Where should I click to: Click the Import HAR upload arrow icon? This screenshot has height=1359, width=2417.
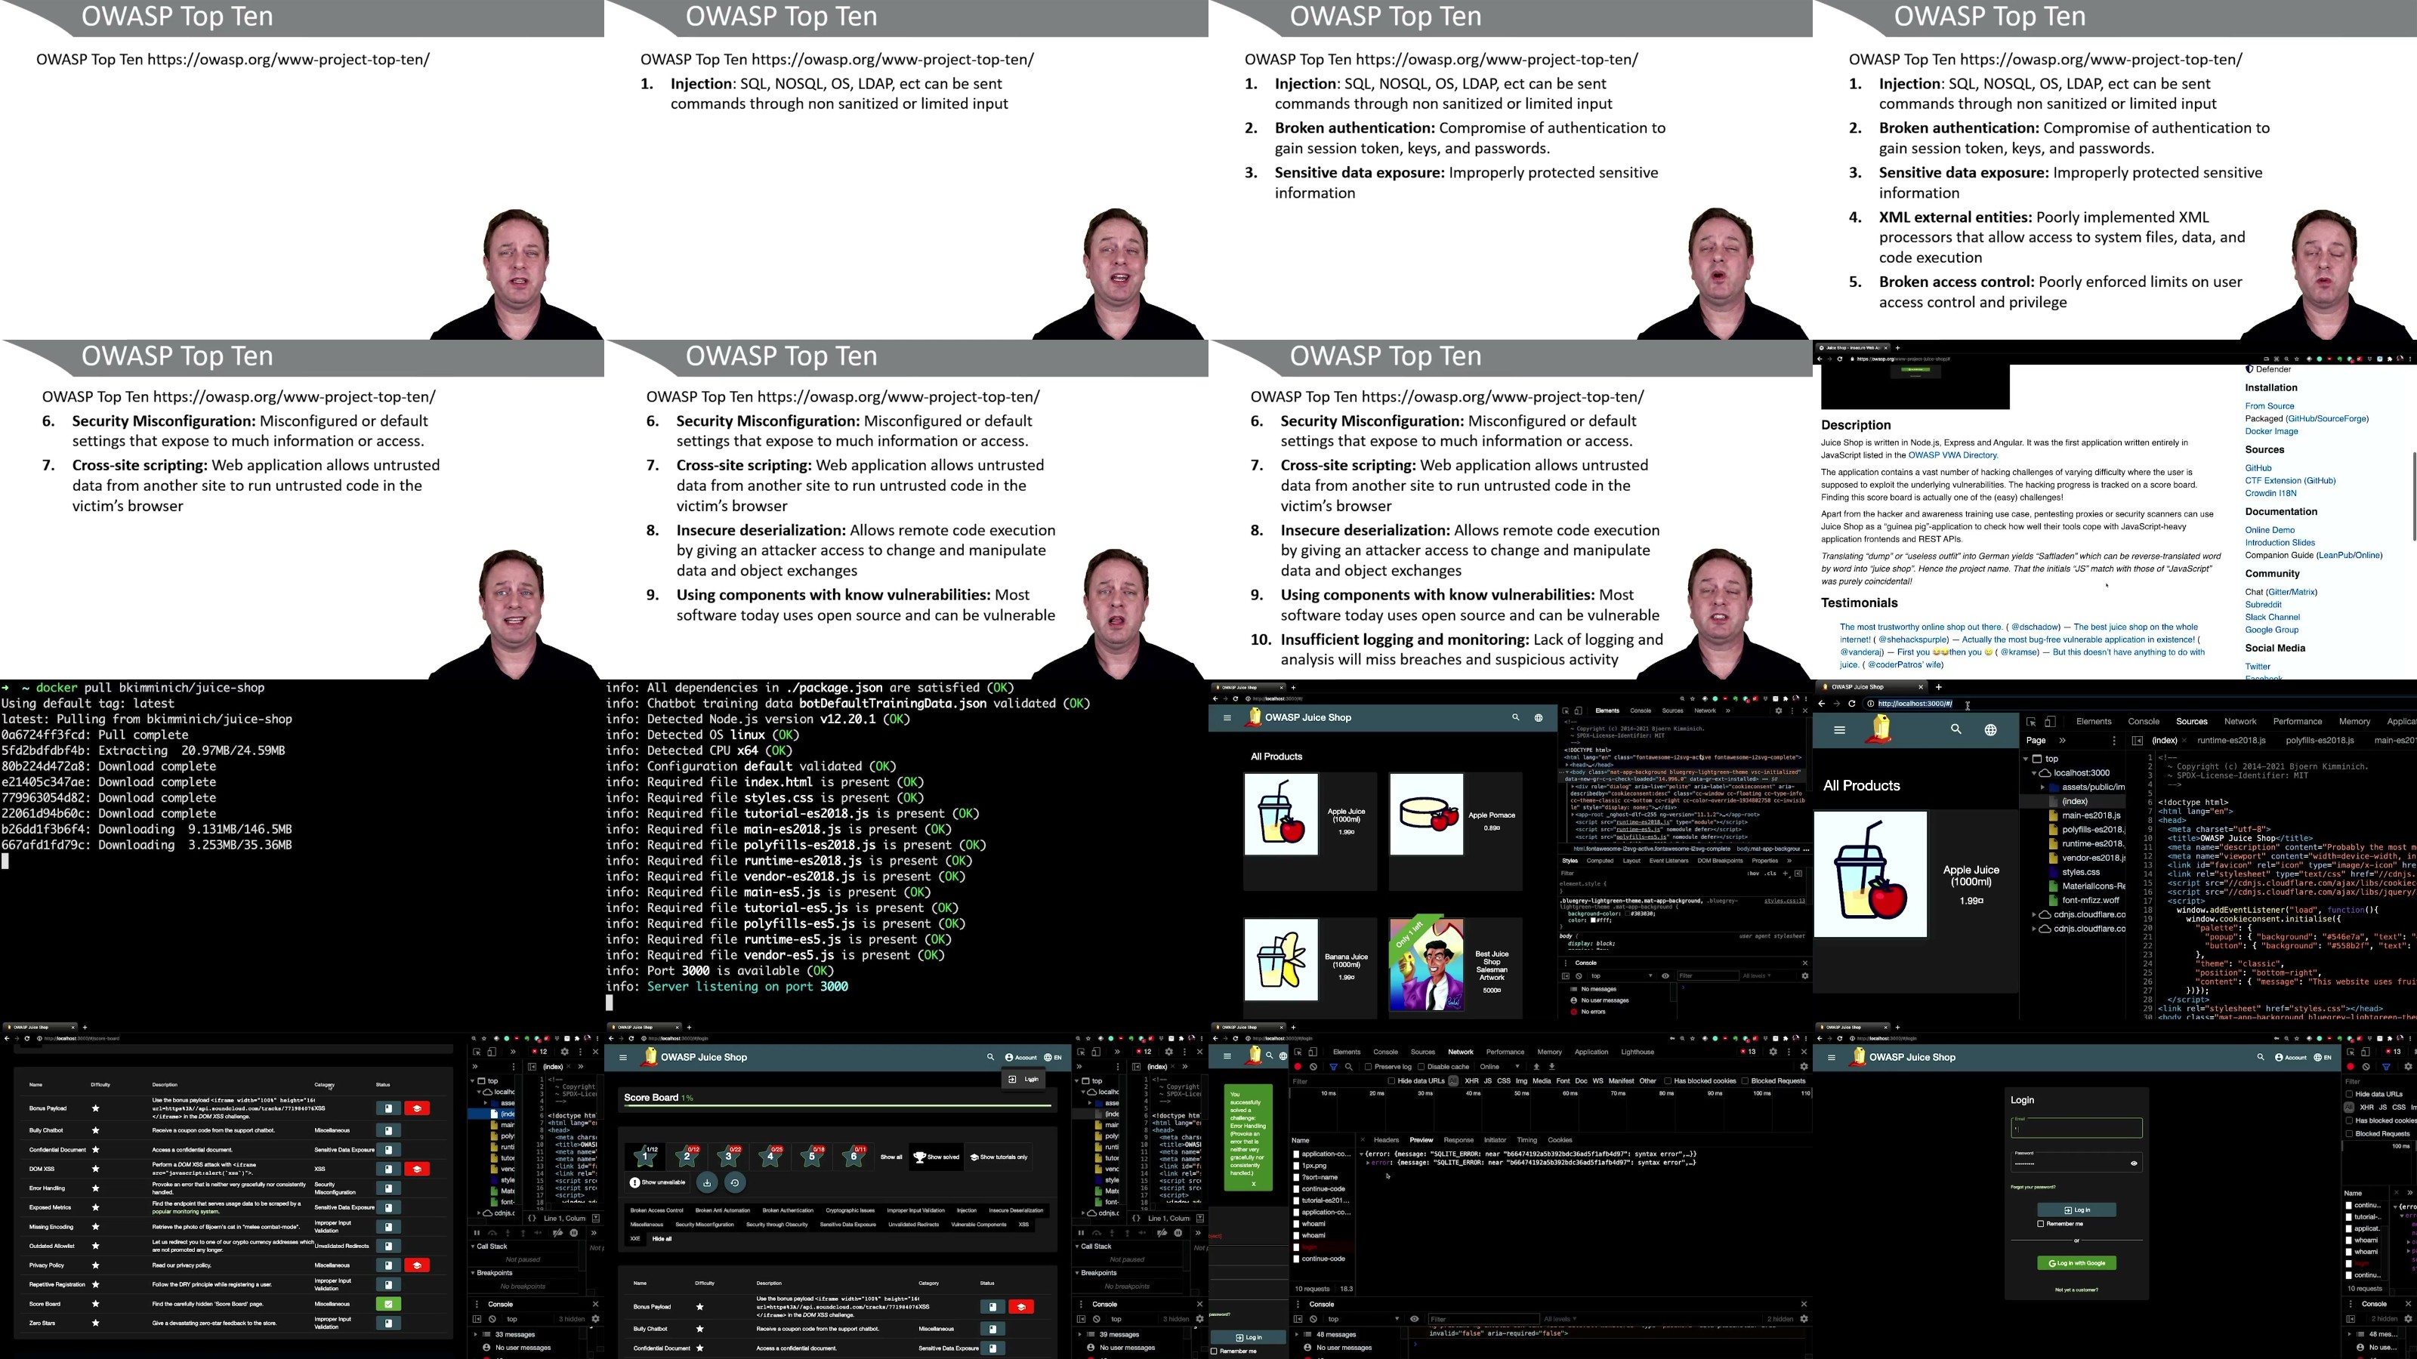(1536, 1066)
